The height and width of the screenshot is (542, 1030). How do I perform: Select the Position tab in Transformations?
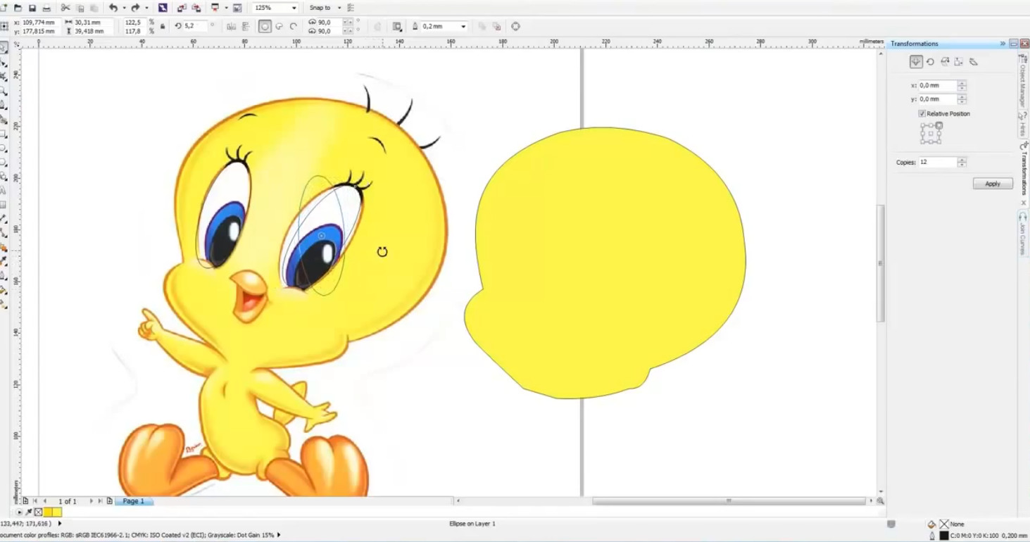[x=916, y=62]
